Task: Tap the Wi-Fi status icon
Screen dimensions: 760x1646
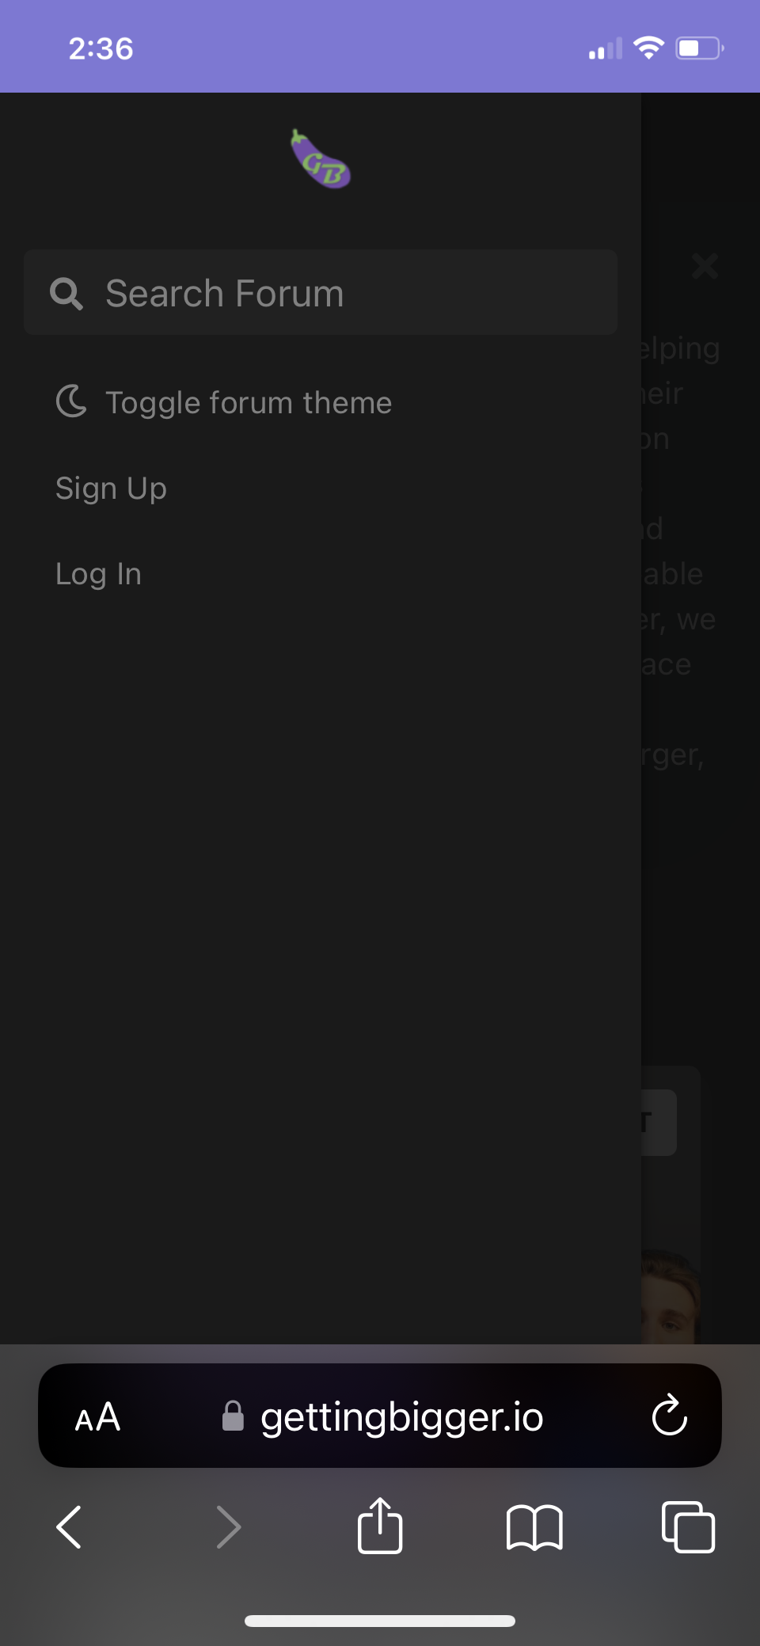Action: 649,48
